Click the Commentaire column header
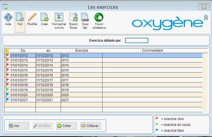The width and height of the screenshot is (212, 137). (152, 51)
